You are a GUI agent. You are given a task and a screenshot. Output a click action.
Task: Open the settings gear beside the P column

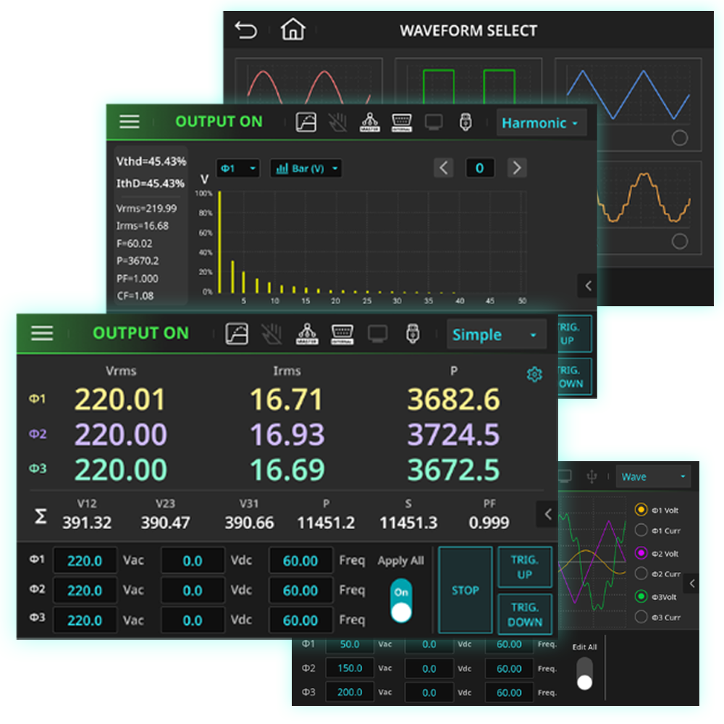(534, 374)
